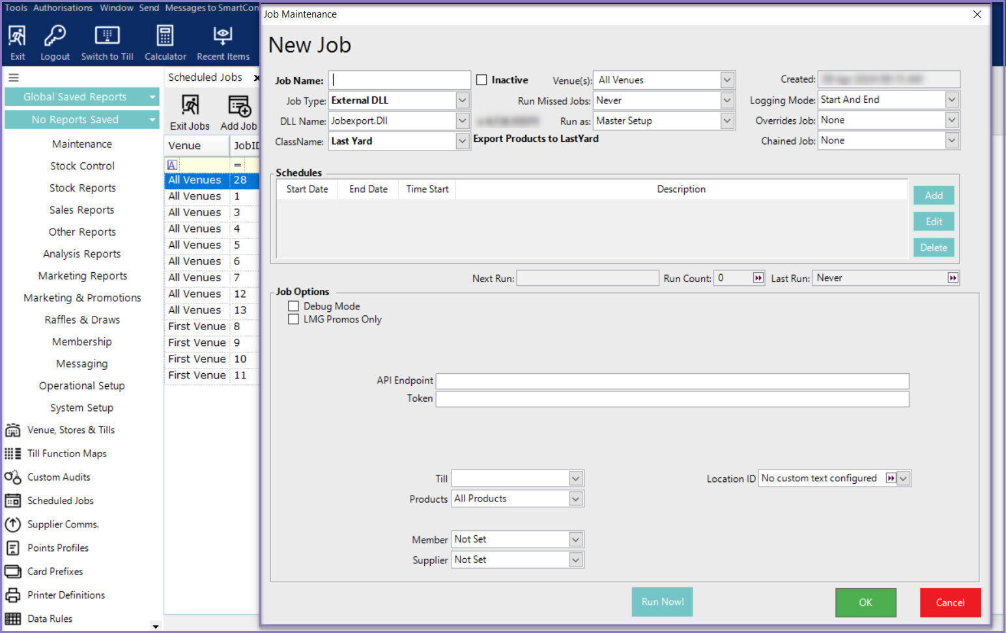The width and height of the screenshot is (1006, 633).
Task: Click the Exit Jobs icon
Action: [x=190, y=112]
